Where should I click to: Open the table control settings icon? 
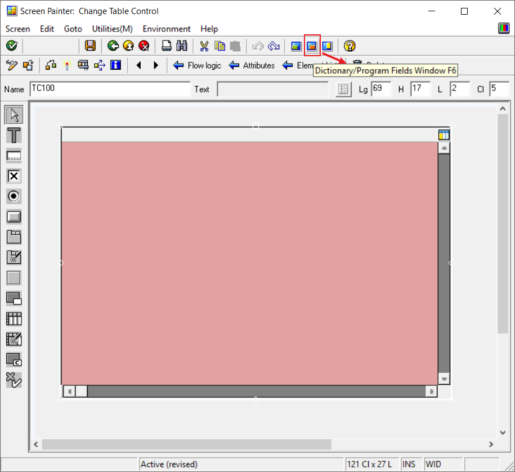(x=444, y=134)
